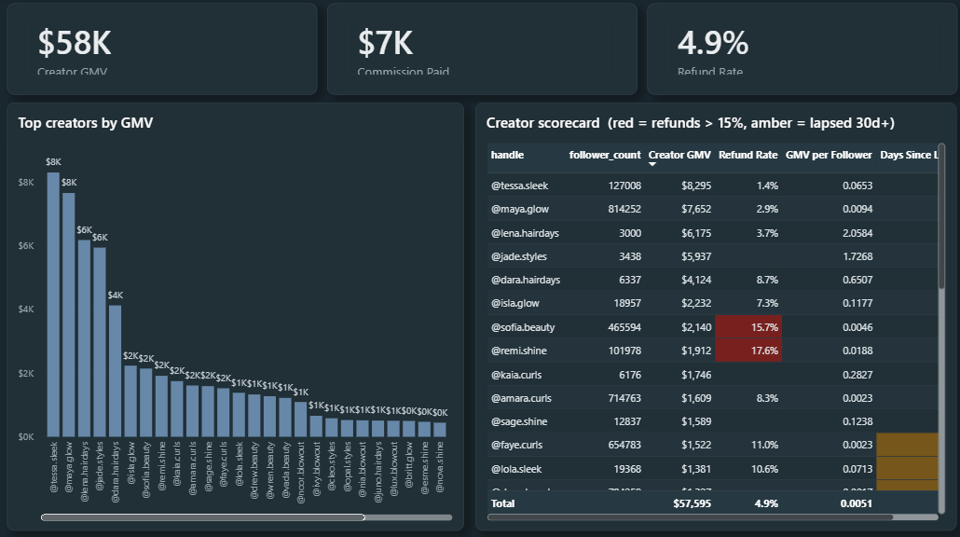Click the Creator GMV sort arrow icon
Screen dimensions: 960x537
(x=652, y=164)
